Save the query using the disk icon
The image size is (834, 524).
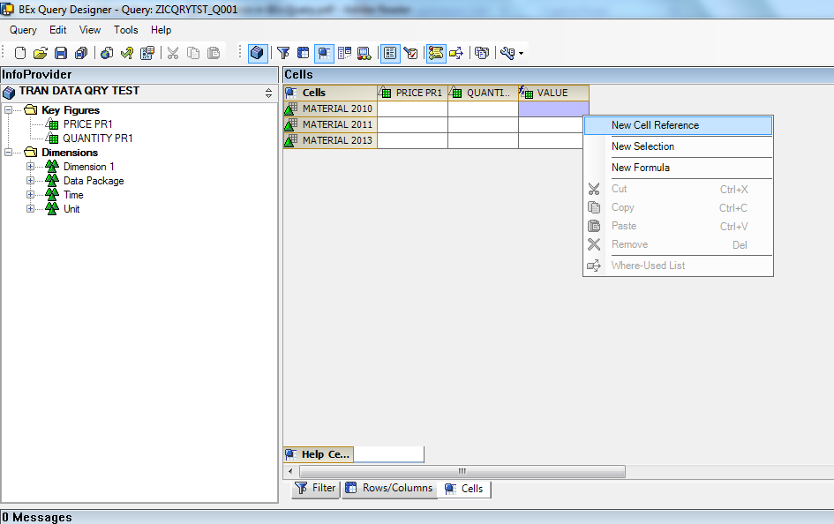pyautogui.click(x=61, y=53)
